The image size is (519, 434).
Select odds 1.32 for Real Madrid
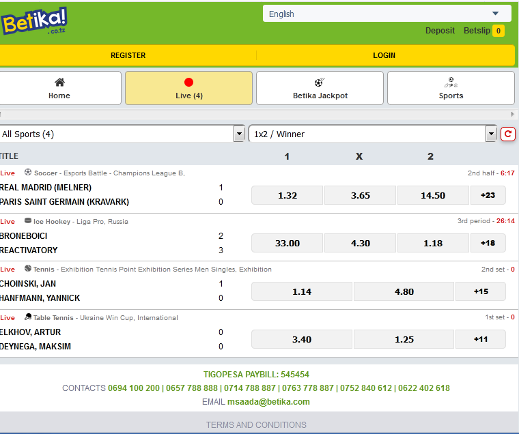point(287,195)
